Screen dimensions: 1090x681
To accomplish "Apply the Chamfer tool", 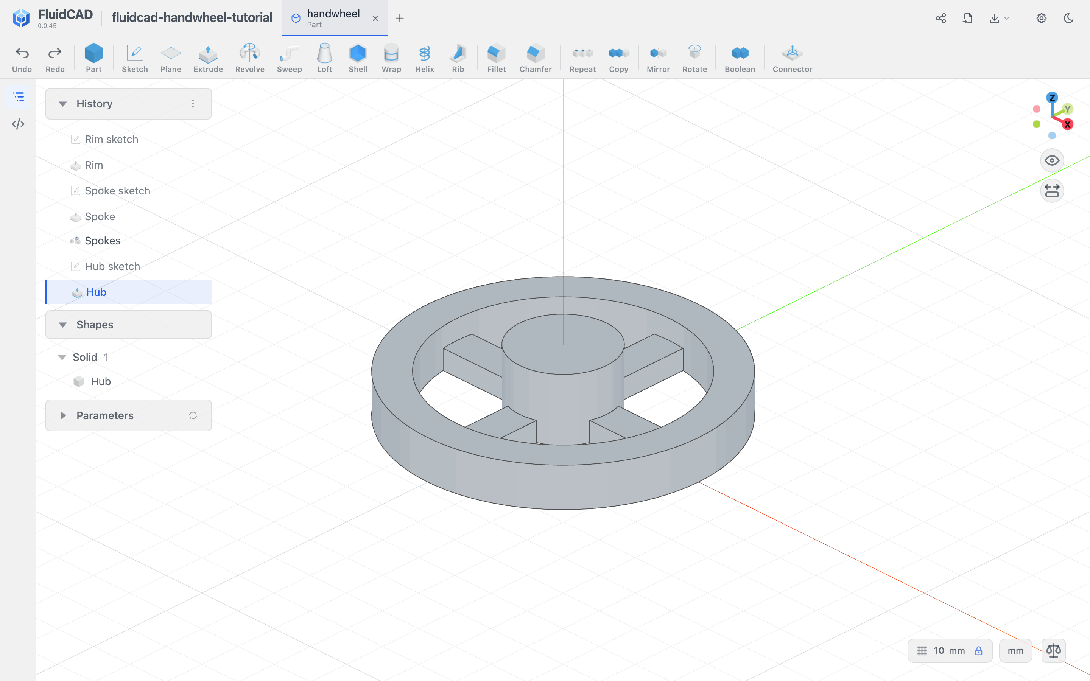I will [535, 58].
